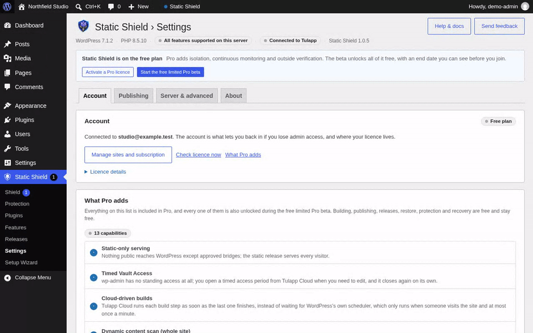Click the Static Shield sidebar shield icon
533x333 pixels.
point(7,177)
